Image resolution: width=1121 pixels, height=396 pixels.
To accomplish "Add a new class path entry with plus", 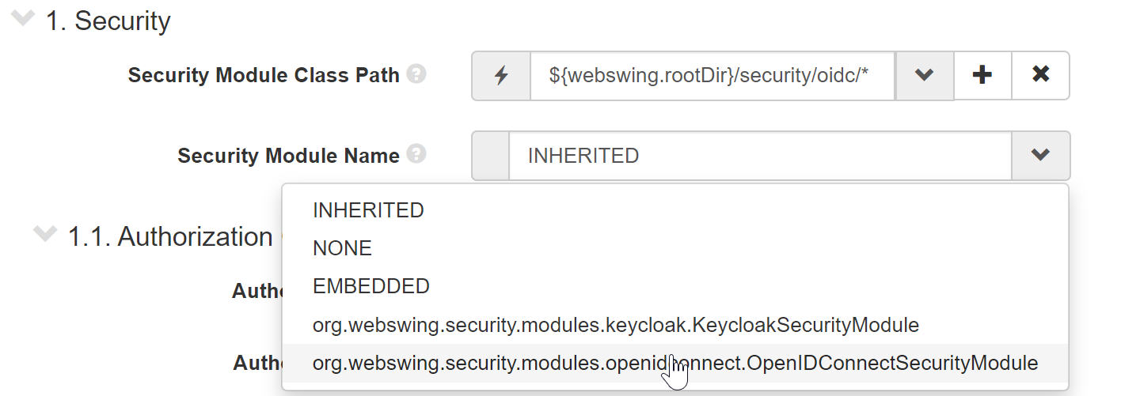I will (982, 76).
